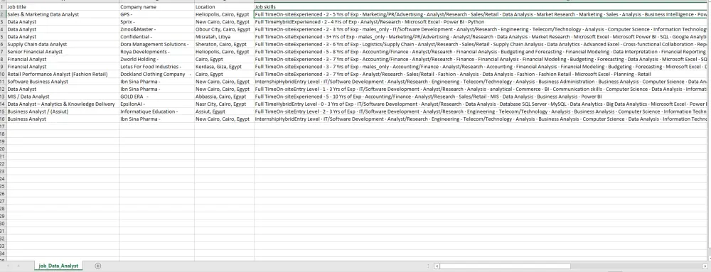Select the 'Confidential -' company cell
Viewport: 711px width, 272px height.
[x=157, y=37]
